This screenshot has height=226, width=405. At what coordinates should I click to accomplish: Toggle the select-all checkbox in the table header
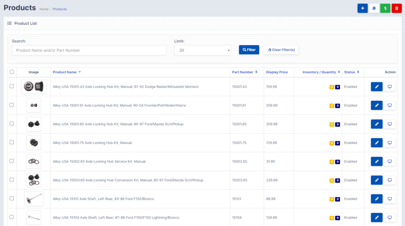[11, 72]
